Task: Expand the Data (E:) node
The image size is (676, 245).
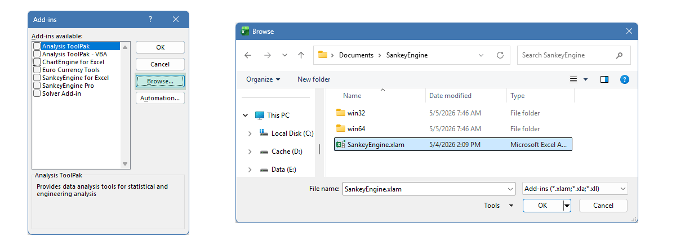Action: (x=250, y=169)
